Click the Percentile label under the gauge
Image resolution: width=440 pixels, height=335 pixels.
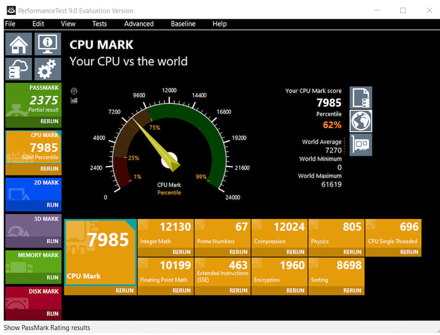tap(169, 193)
